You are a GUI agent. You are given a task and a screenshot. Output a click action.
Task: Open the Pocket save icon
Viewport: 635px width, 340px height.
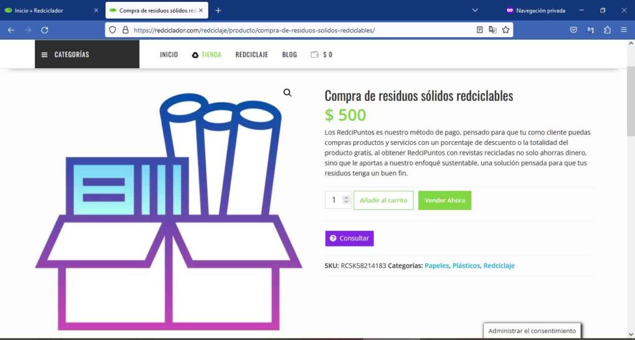[574, 30]
